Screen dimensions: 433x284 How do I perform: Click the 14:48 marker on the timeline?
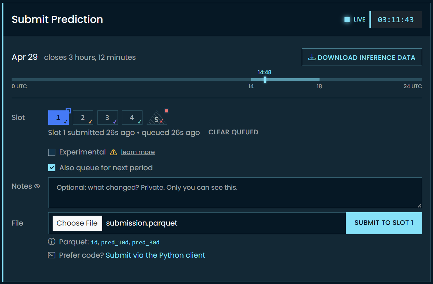(265, 79)
